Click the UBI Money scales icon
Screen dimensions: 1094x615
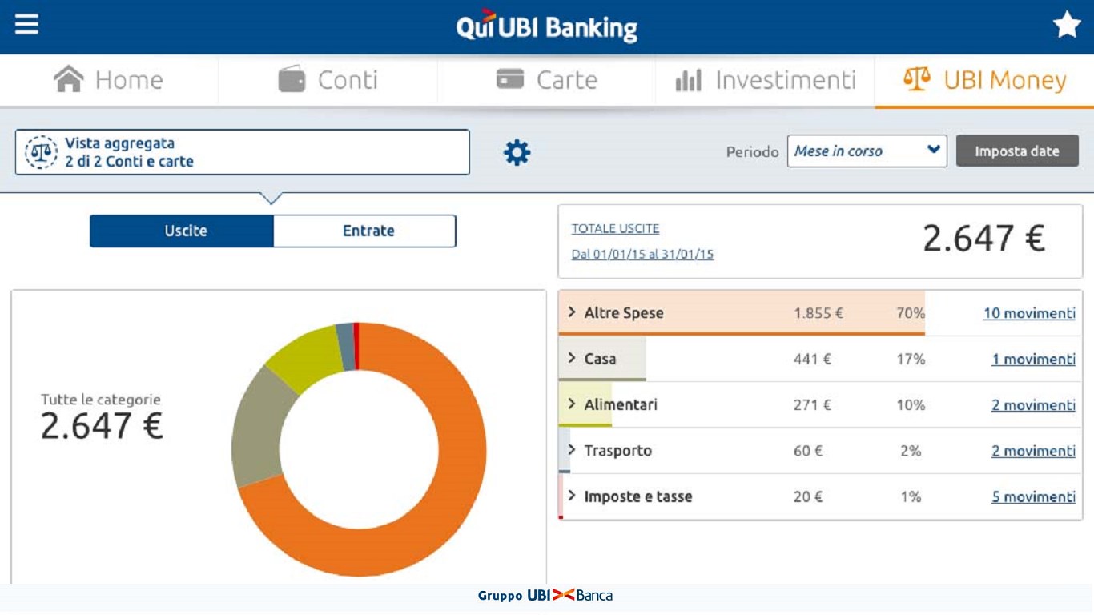(x=917, y=79)
